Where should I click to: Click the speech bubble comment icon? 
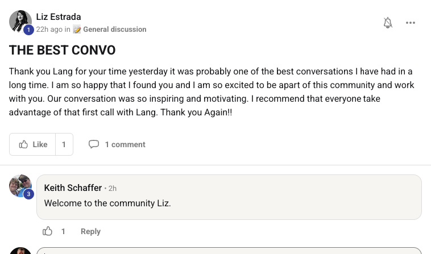[94, 144]
